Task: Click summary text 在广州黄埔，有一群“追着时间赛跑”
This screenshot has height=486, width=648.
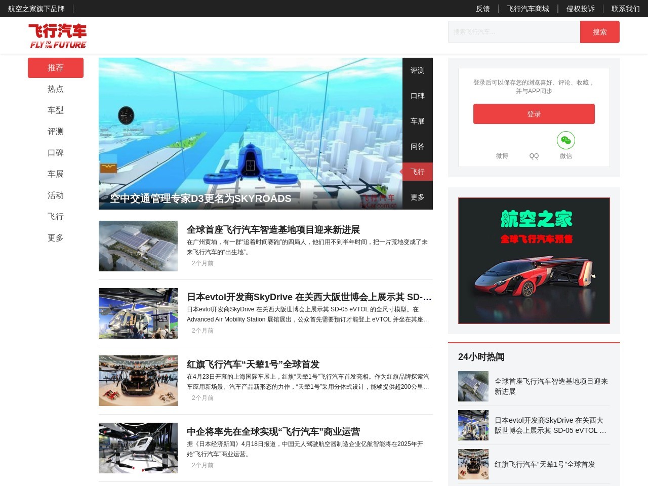Action: 307,247
